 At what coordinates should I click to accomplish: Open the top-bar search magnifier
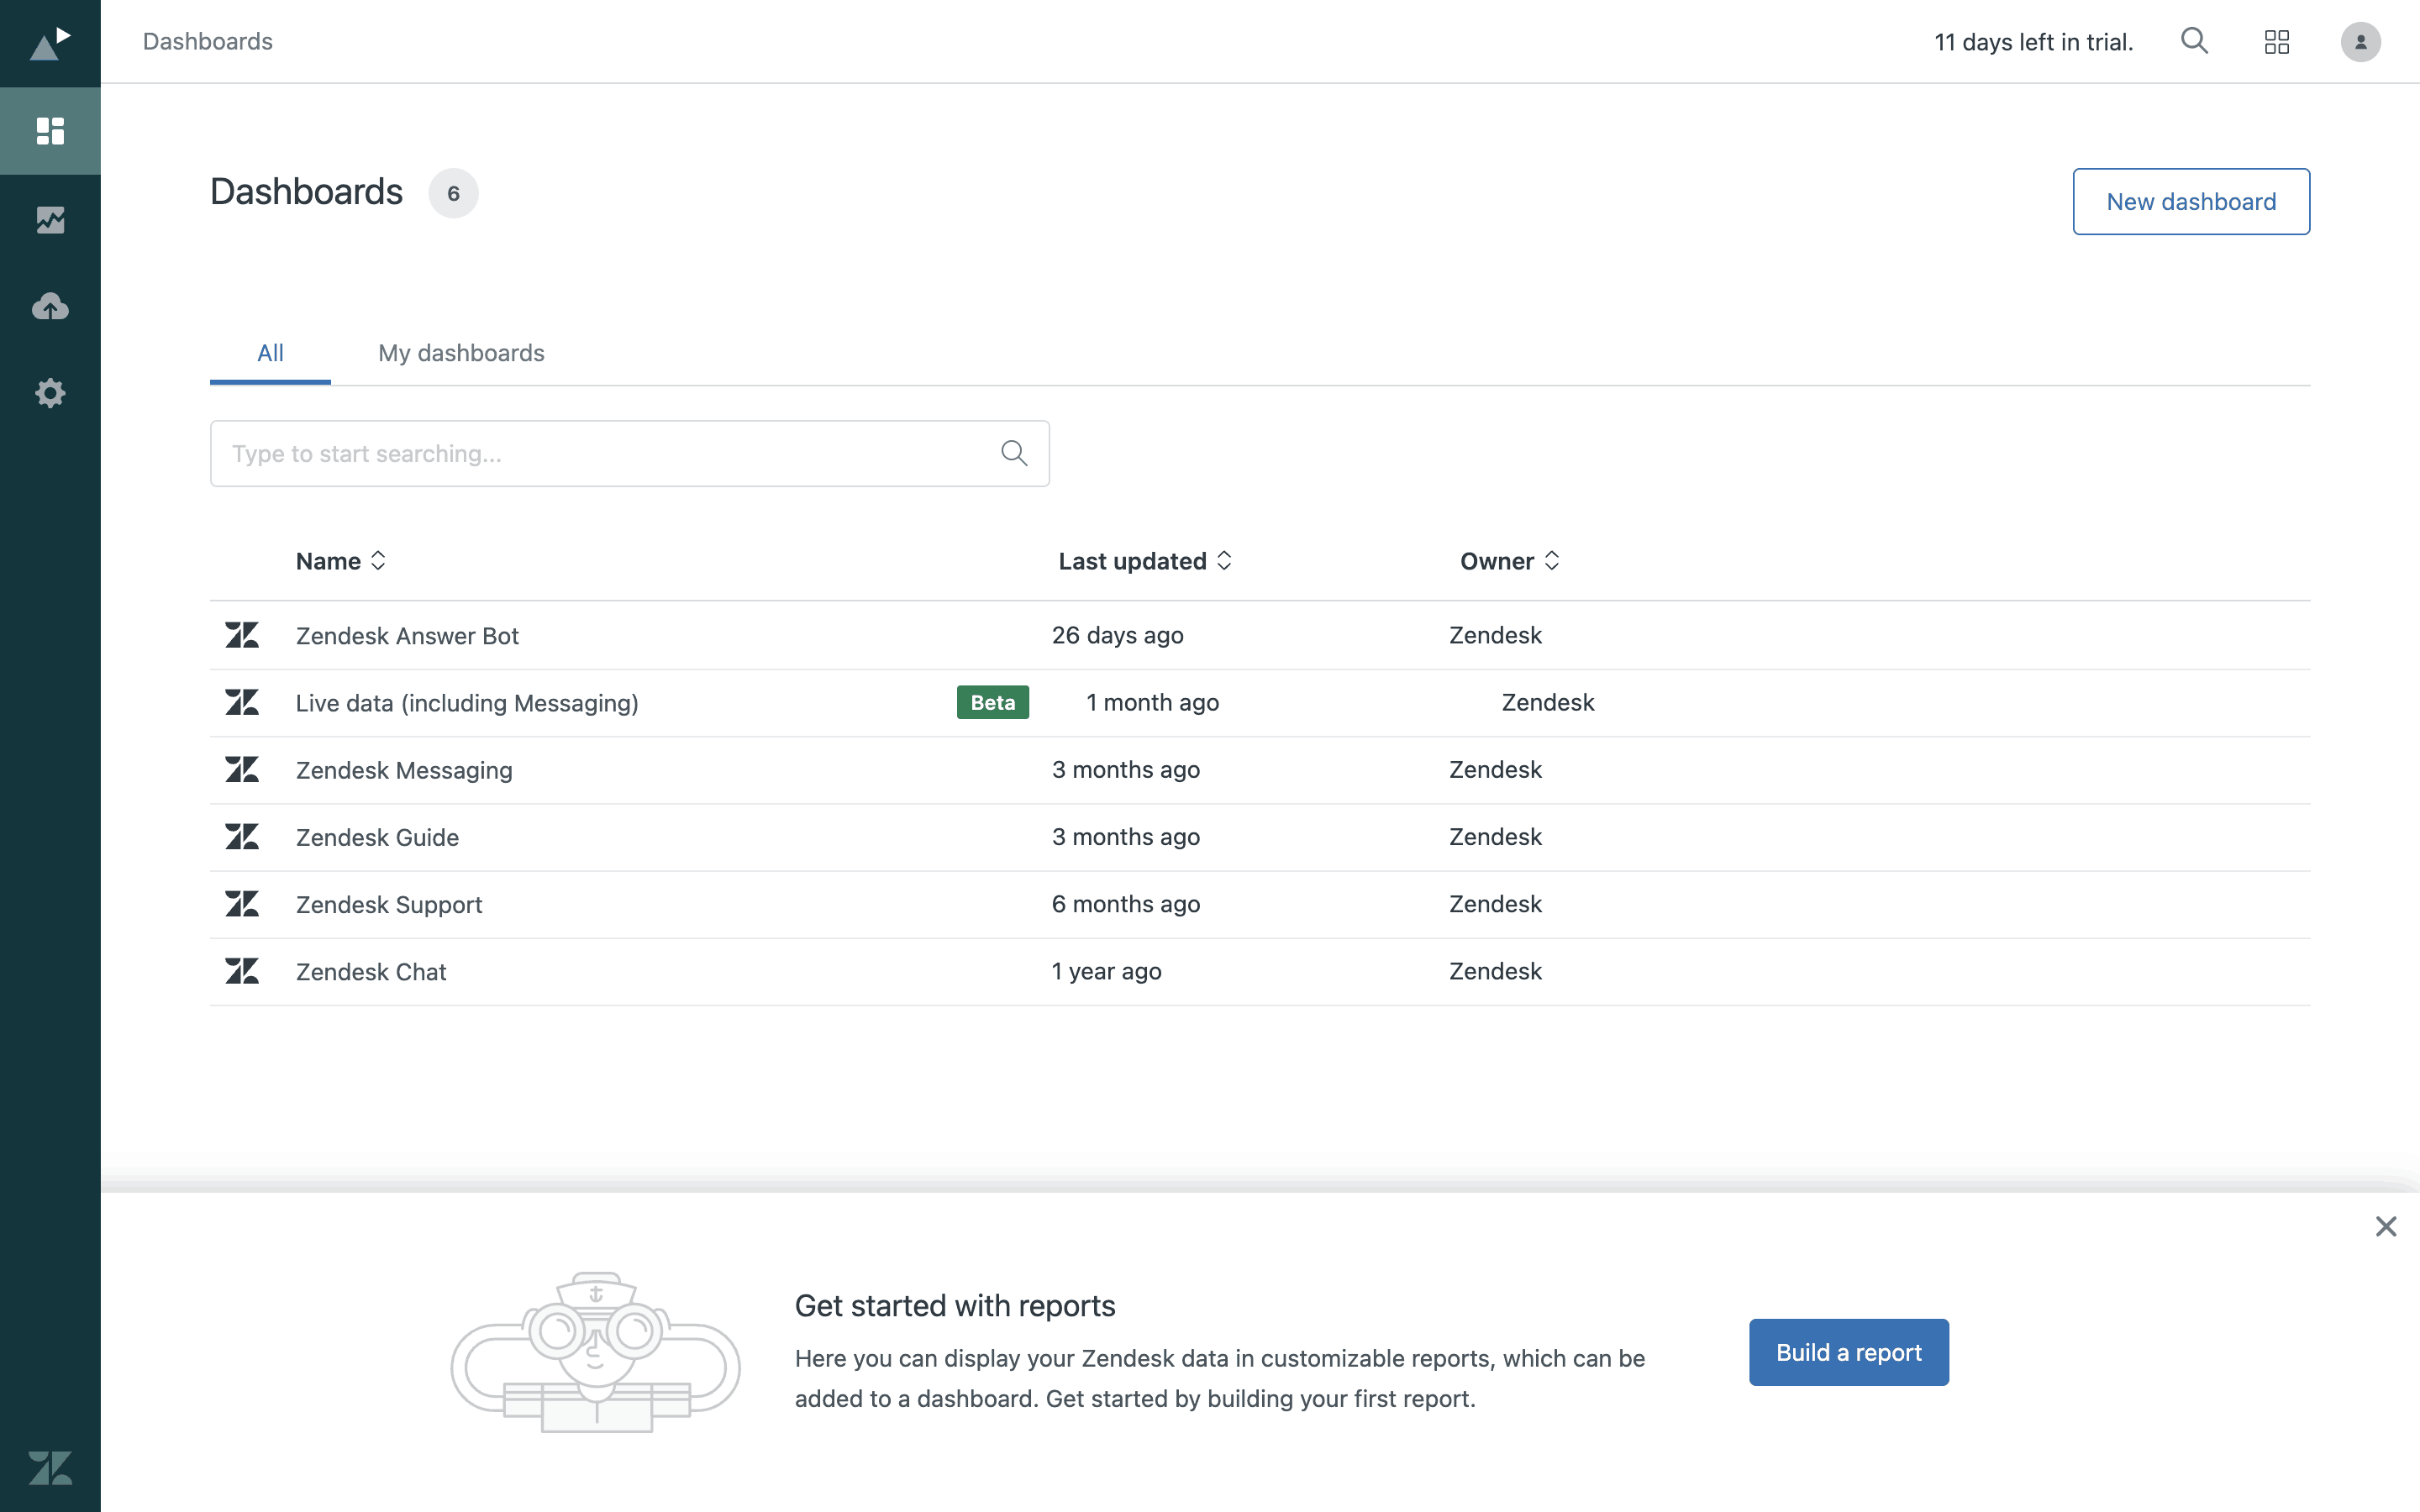tap(2194, 41)
